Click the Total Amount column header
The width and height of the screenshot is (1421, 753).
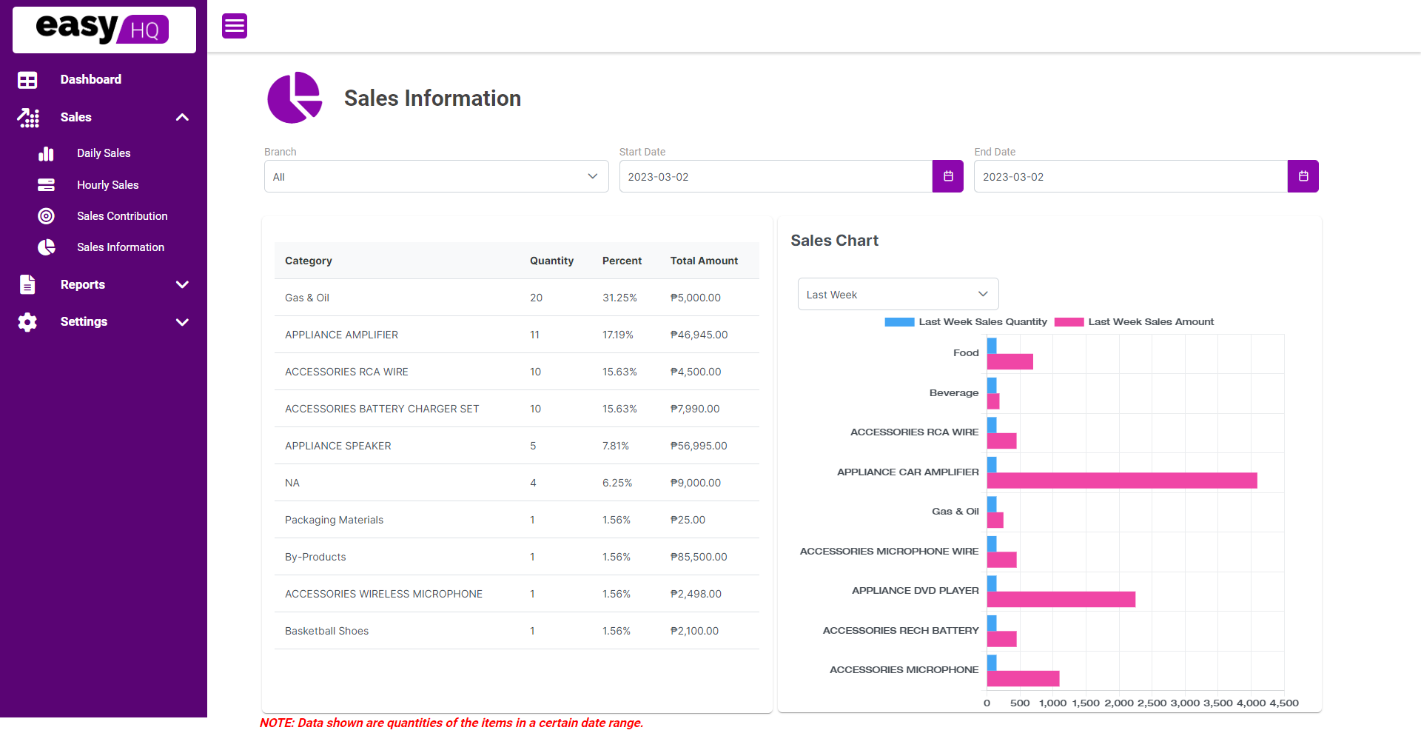[704, 261]
